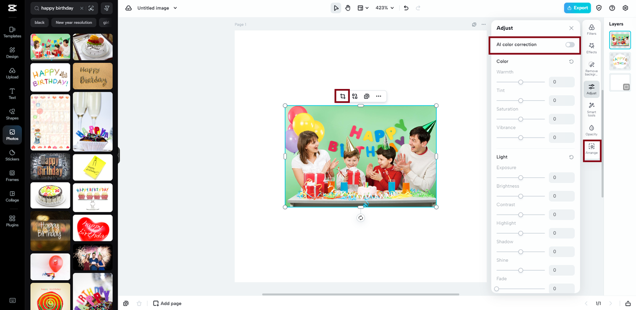This screenshot has height=310, width=636.
Task: Reset the Color section
Action: 571,62
